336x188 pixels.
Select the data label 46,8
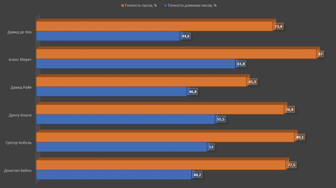click(193, 92)
